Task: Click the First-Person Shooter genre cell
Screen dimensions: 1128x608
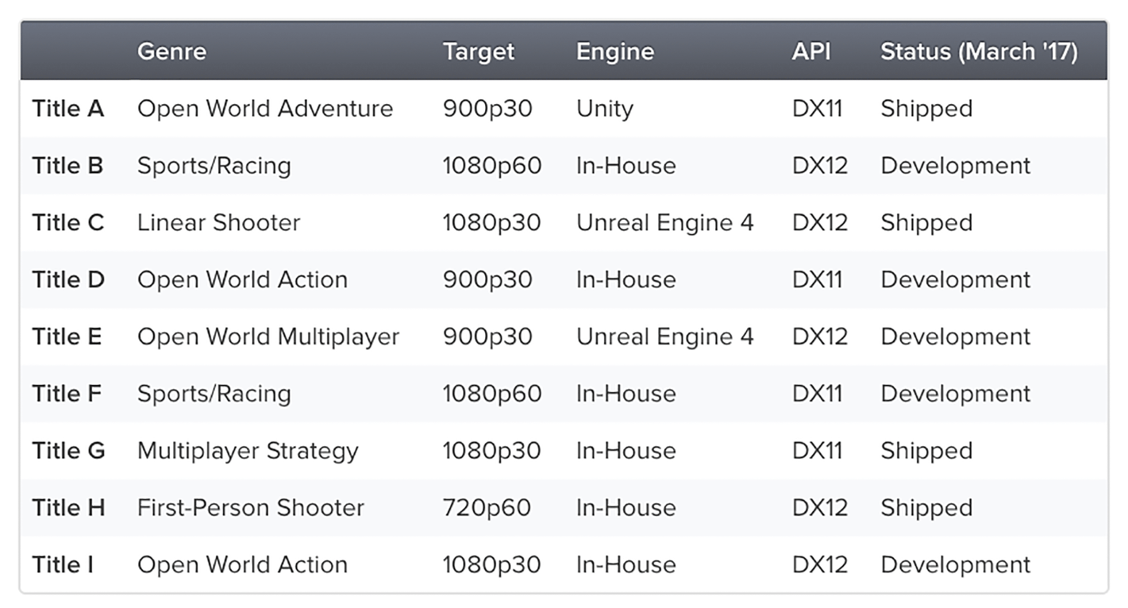Action: [251, 508]
